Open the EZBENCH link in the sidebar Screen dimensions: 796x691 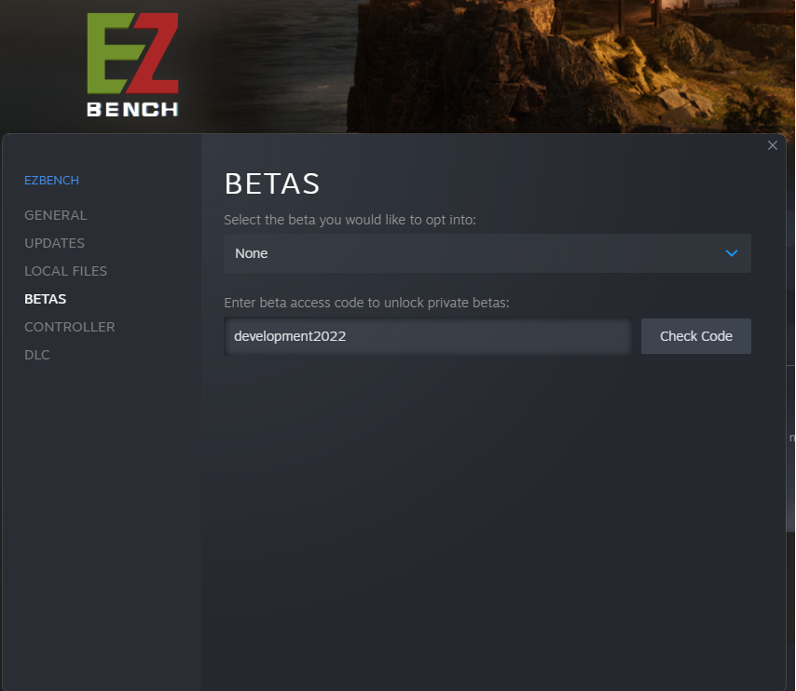(51, 181)
